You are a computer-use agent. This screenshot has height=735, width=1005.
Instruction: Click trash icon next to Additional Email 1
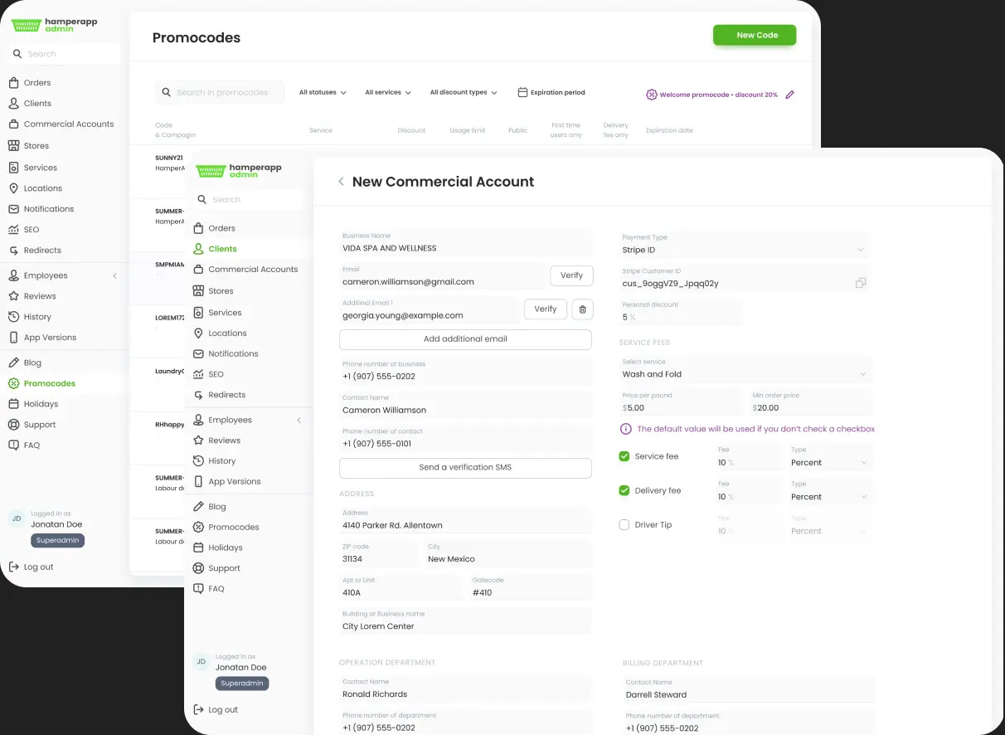[582, 309]
